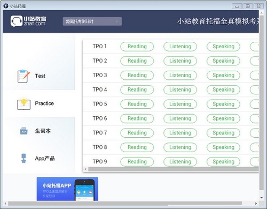The height and width of the screenshot is (209, 267).
Task: Open TPO 8 Speaking section
Action: [x=223, y=147]
